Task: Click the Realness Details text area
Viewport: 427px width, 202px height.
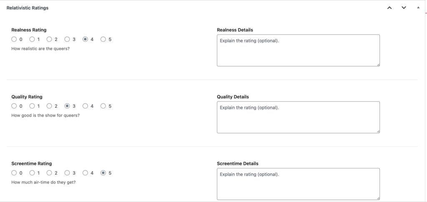Action: pos(298,50)
